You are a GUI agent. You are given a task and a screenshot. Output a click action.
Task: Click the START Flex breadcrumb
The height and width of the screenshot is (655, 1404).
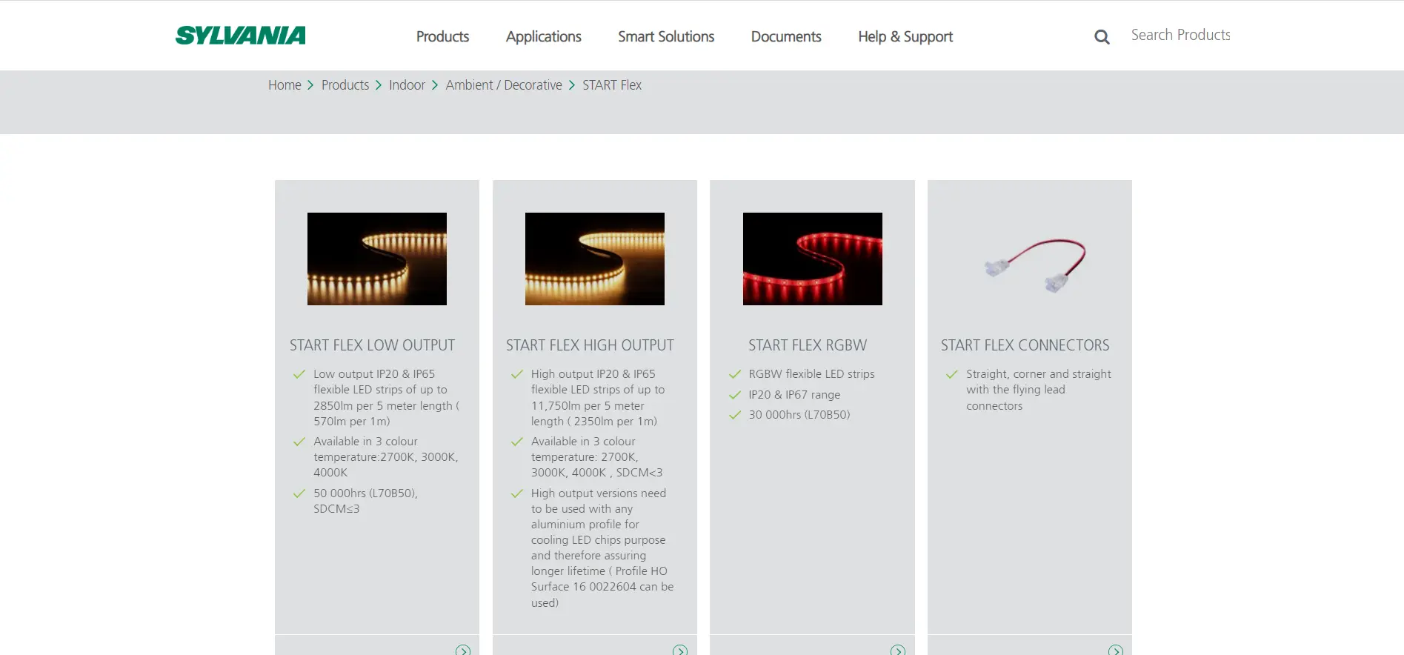point(612,85)
